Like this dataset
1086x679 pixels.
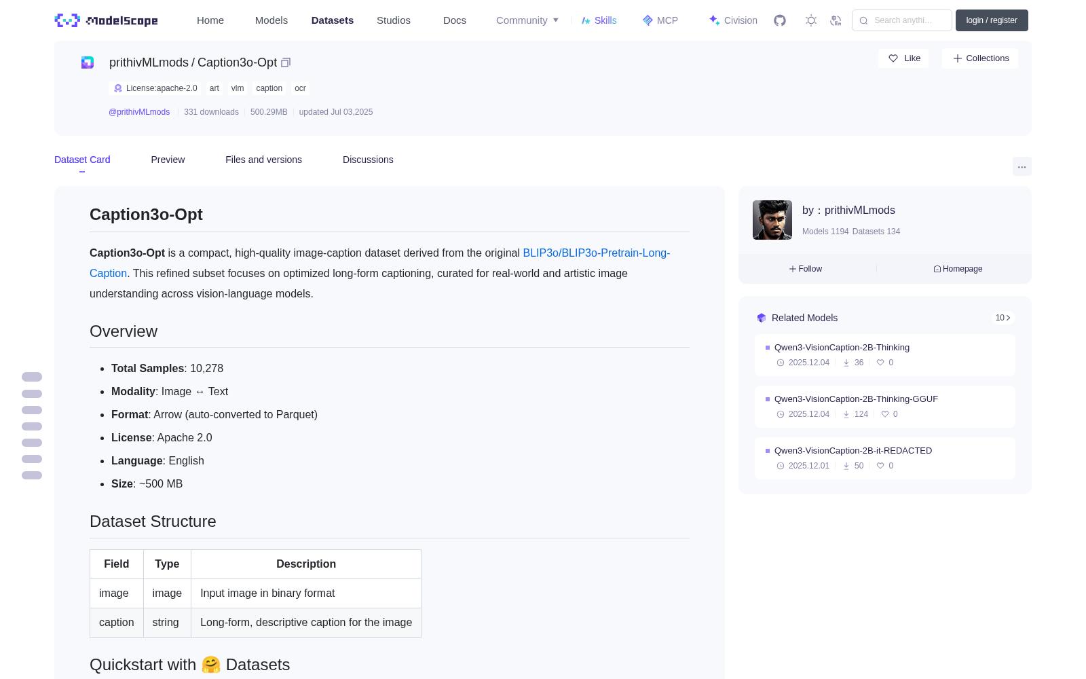click(904, 58)
